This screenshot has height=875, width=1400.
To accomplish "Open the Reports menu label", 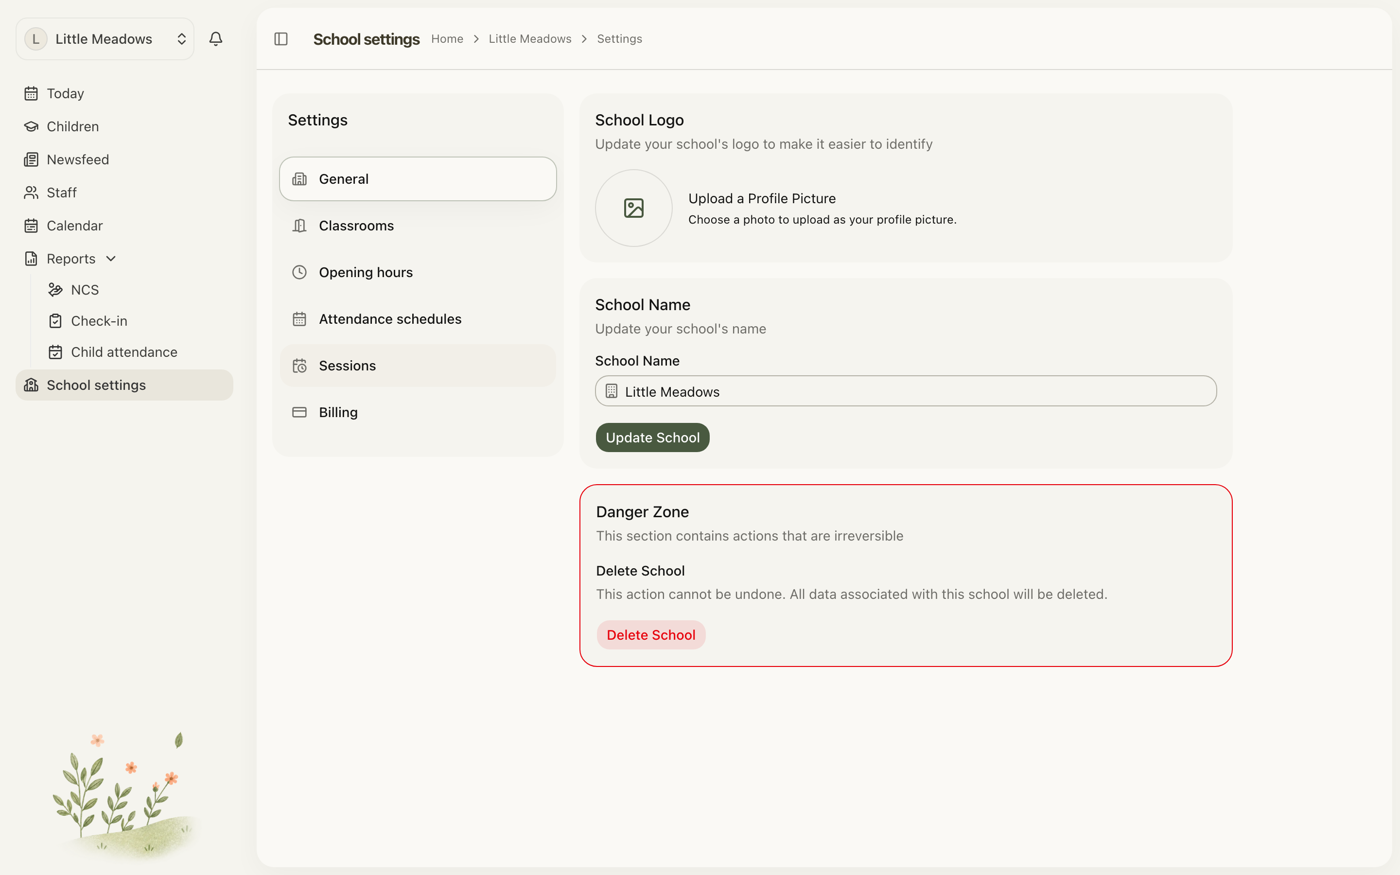I will click(71, 259).
